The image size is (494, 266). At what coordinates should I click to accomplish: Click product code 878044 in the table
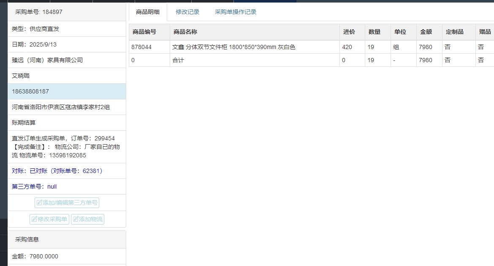[141, 47]
